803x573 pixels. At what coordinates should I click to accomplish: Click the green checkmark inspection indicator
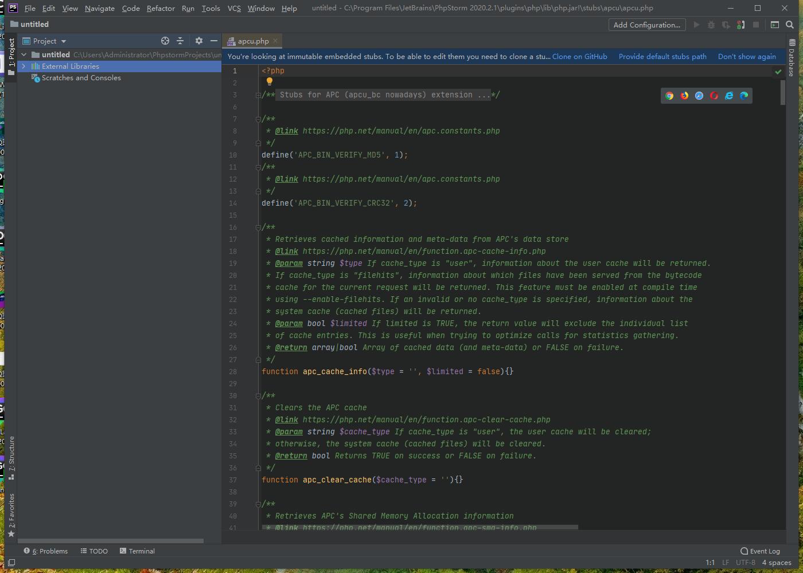(x=778, y=72)
